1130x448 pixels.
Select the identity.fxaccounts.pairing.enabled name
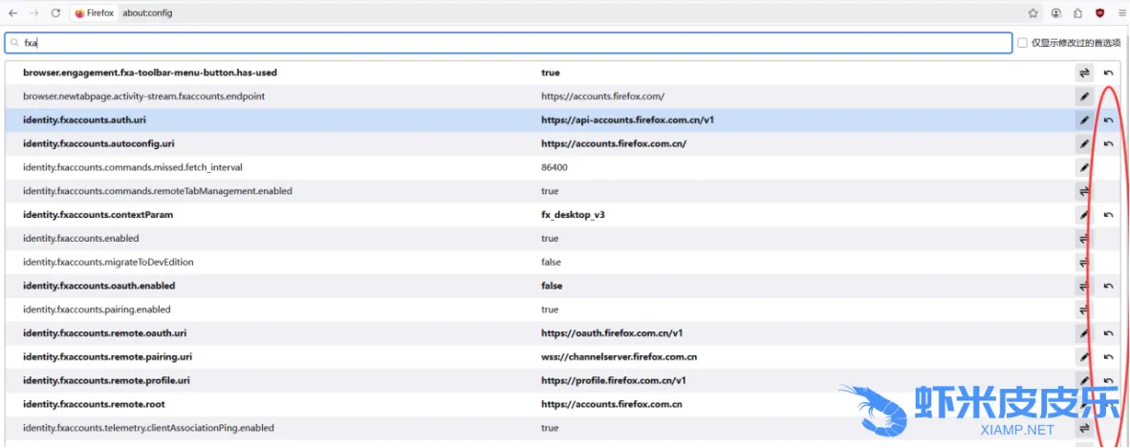[x=97, y=309]
